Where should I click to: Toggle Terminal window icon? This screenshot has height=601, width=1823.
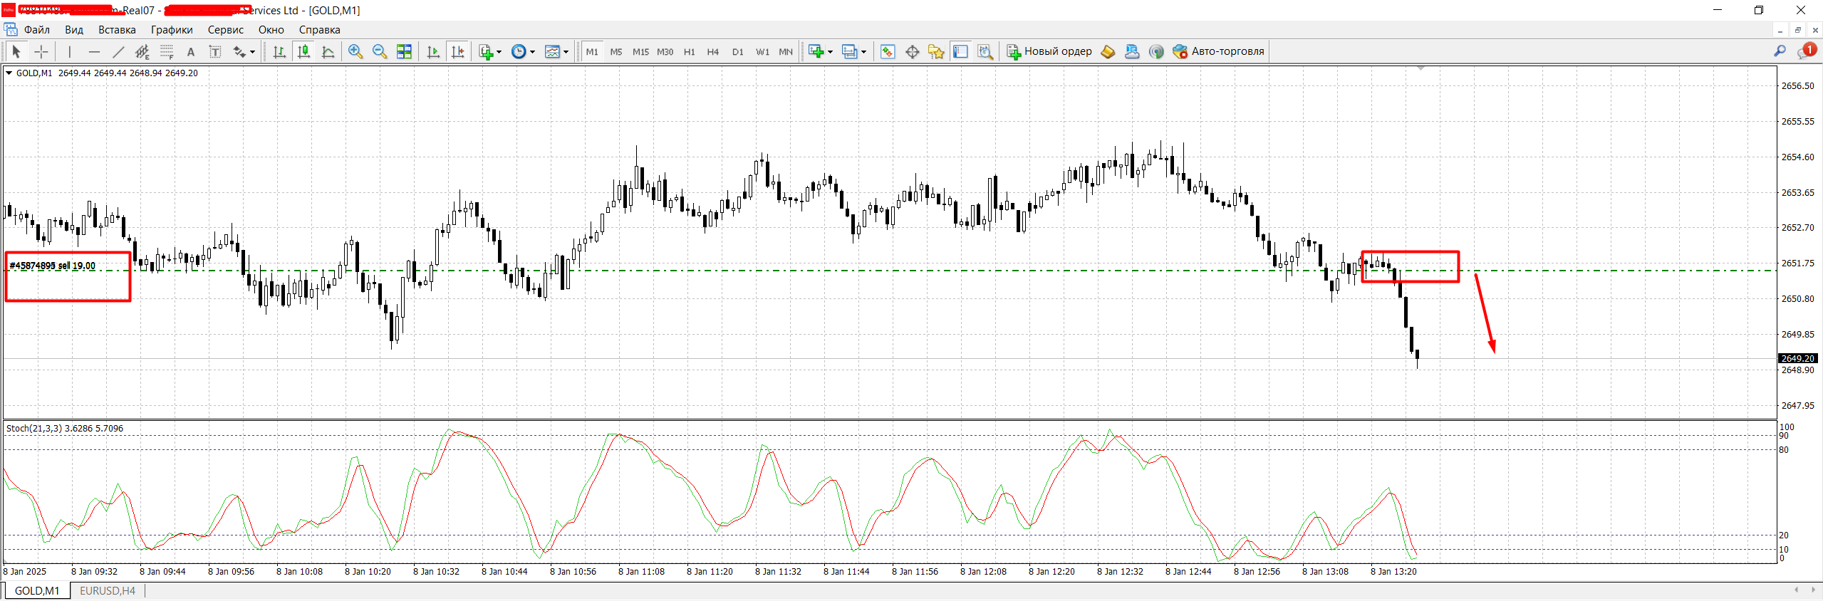tap(960, 51)
